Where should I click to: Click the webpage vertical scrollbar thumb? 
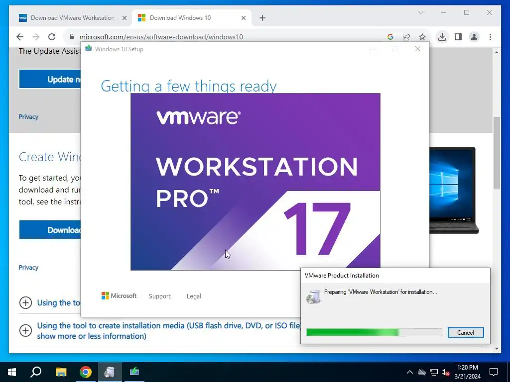[x=497, y=153]
